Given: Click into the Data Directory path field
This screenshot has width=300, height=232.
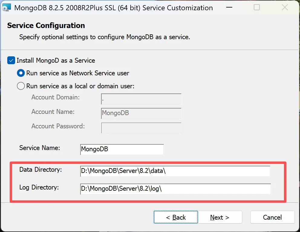Looking at the screenshot, I should [x=175, y=171].
